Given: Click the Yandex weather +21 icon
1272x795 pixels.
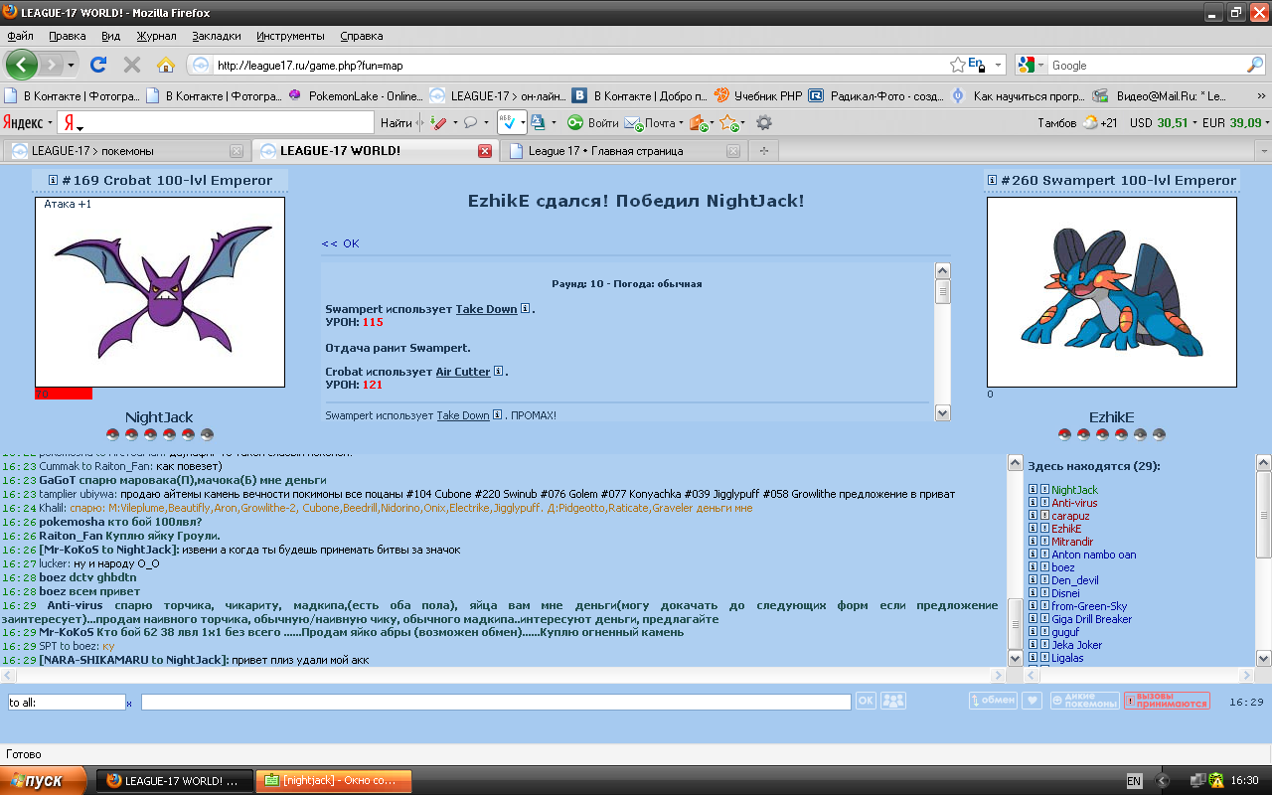Looking at the screenshot, I should pyautogui.click(x=1091, y=122).
